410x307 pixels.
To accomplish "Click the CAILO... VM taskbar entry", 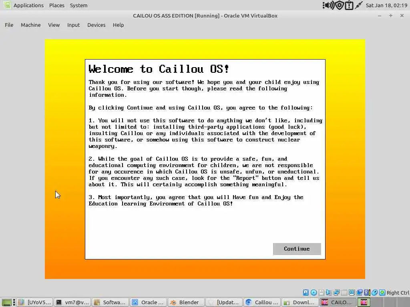I will [x=338, y=302].
